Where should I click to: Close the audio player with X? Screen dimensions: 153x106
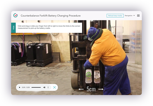click(55, 88)
